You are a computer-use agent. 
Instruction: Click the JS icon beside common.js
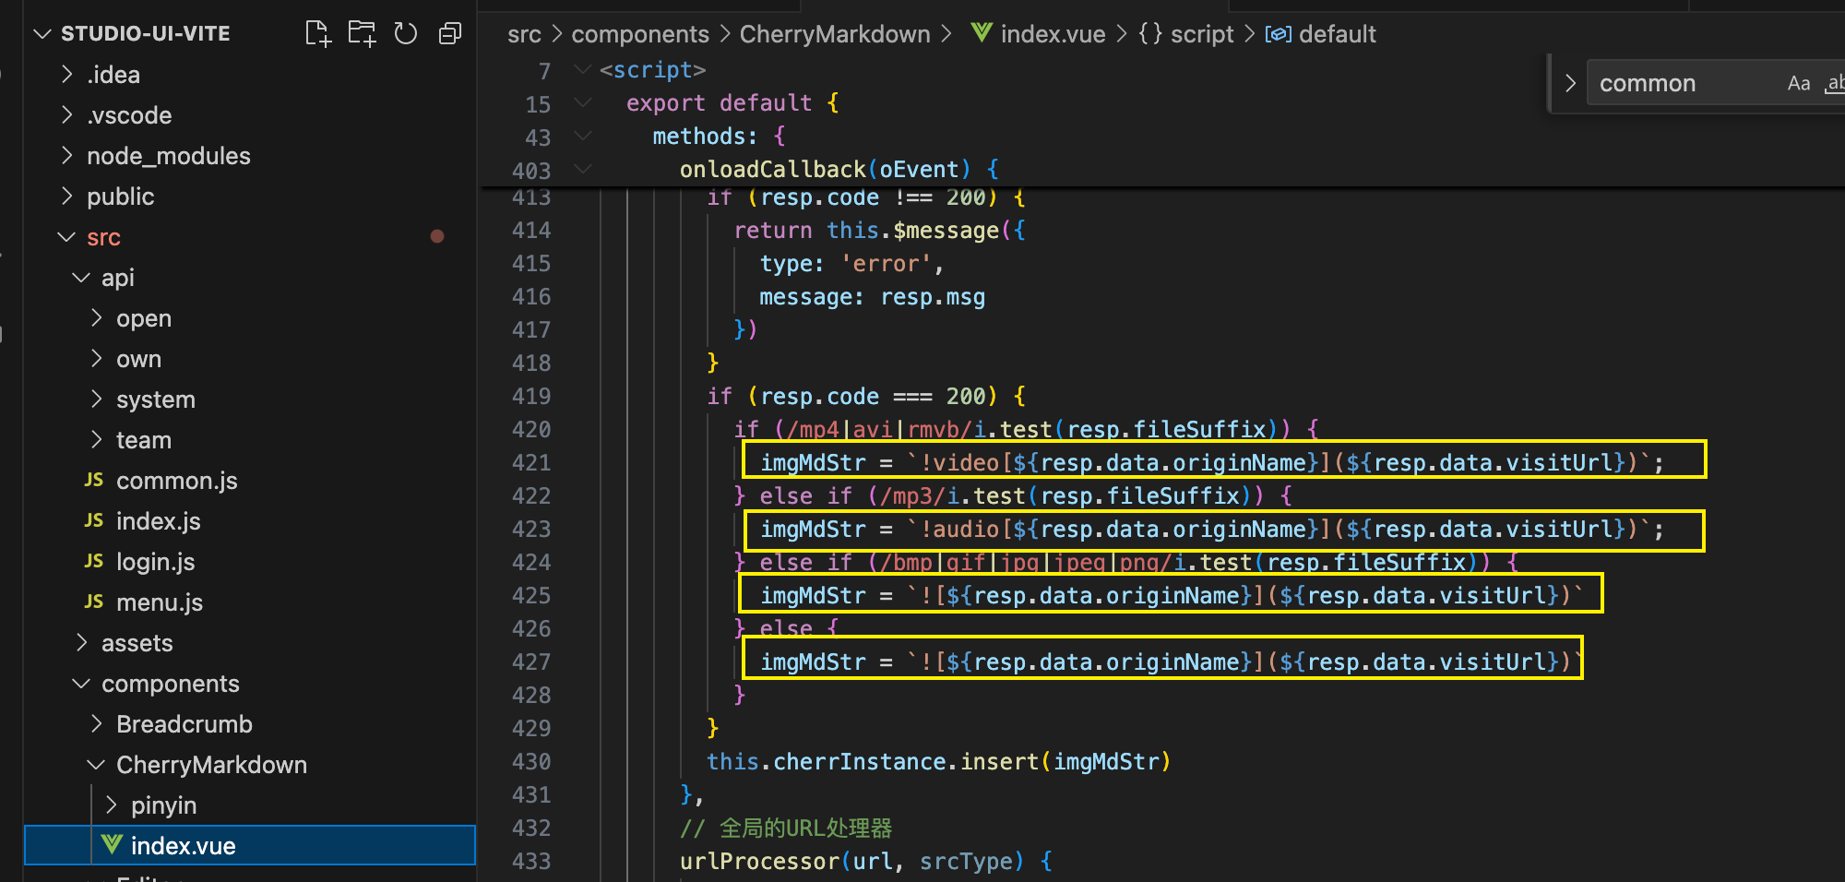[94, 480]
